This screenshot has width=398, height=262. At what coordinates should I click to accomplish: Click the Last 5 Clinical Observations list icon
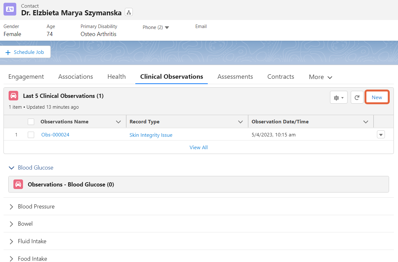[x=13, y=96]
